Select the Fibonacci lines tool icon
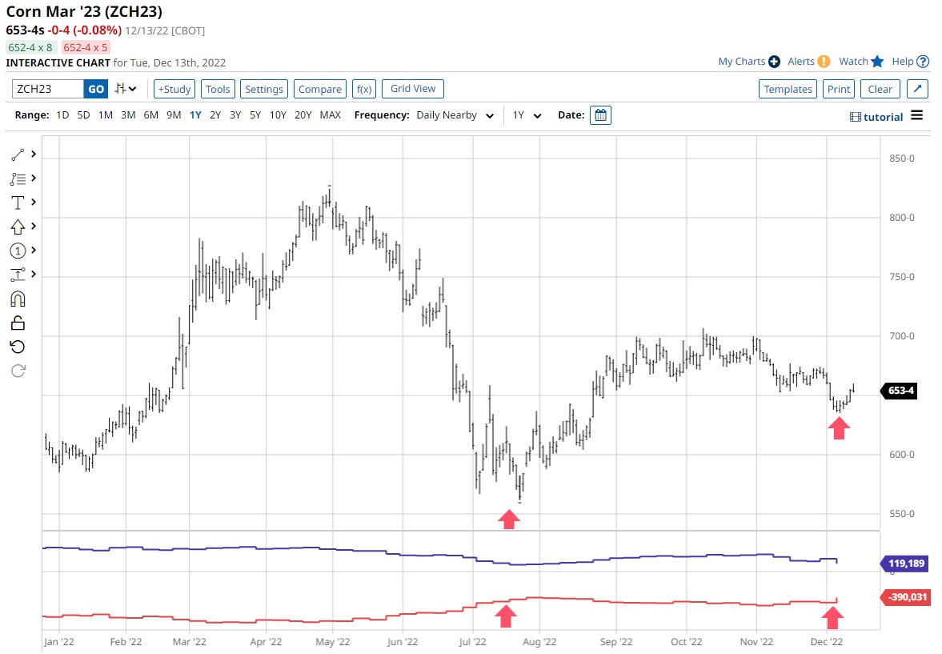Image resolution: width=942 pixels, height=654 pixels. coord(18,179)
